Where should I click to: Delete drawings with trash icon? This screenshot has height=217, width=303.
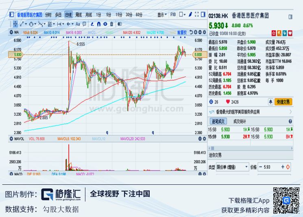111,24
